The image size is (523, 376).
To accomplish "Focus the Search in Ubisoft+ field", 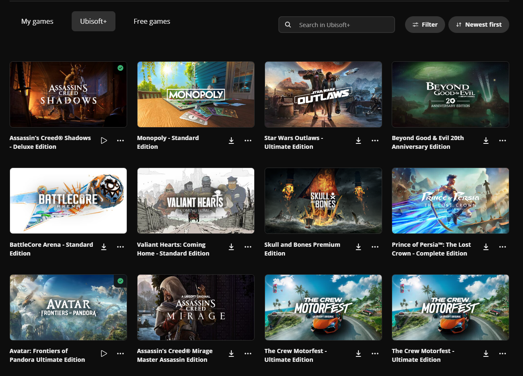I will click(336, 25).
